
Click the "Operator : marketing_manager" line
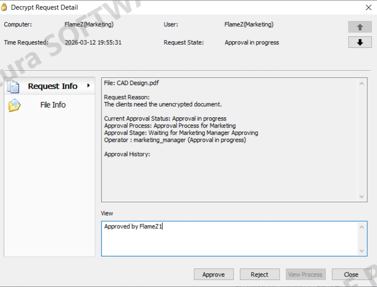point(175,140)
